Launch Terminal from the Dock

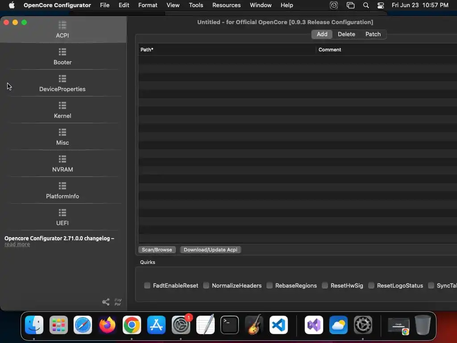coord(230,325)
